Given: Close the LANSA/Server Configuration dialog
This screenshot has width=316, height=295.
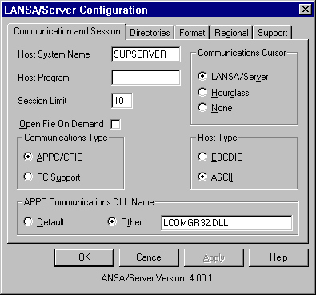Looking at the screenshot, I should click(x=306, y=10).
